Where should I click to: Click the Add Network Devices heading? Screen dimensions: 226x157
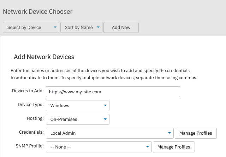pos(44,57)
